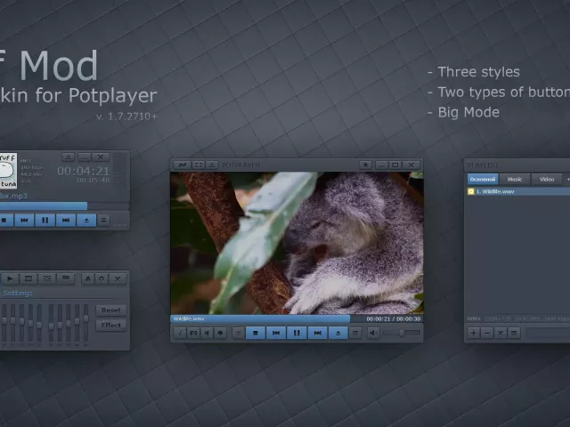The height and width of the screenshot is (427, 570).
Task: Click the video seek bar showing Wildlife.wmv
Action: [x=267, y=318]
